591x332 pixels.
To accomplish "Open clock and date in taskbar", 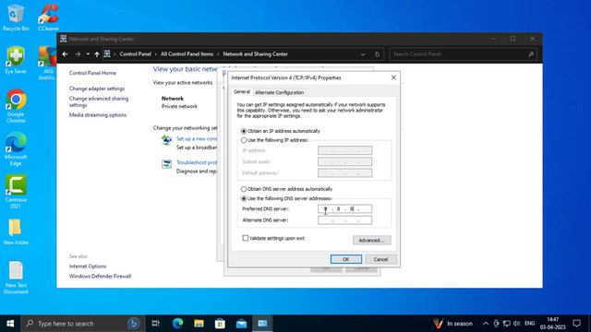I will 552,324.
